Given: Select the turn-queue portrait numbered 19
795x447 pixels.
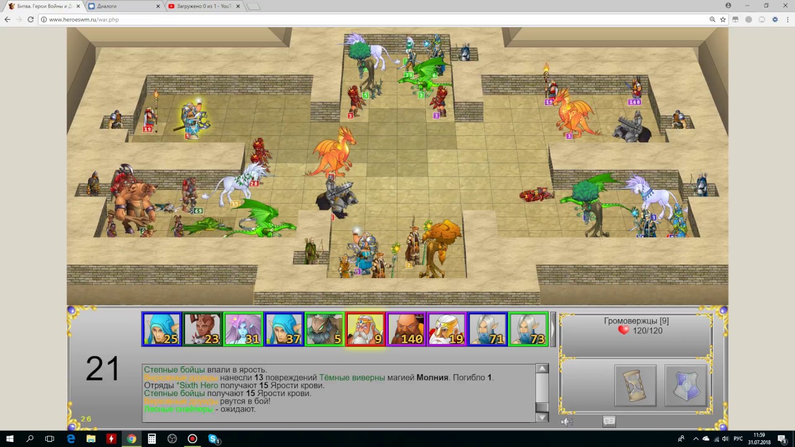Looking at the screenshot, I should [x=447, y=329].
